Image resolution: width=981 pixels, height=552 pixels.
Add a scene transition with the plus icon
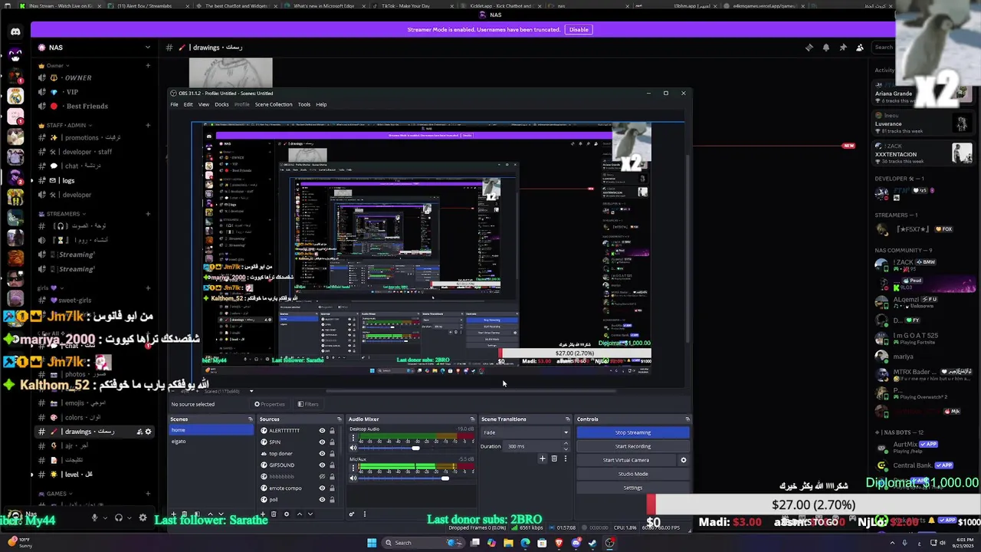tap(542, 458)
